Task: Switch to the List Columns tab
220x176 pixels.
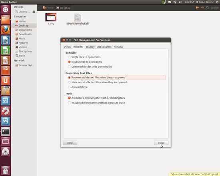Action: tap(104, 47)
